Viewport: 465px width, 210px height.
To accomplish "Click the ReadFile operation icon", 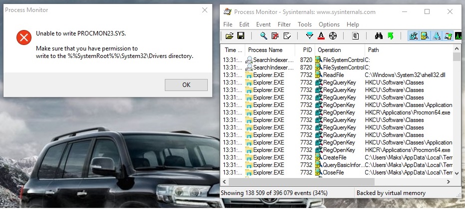I will [x=319, y=75].
